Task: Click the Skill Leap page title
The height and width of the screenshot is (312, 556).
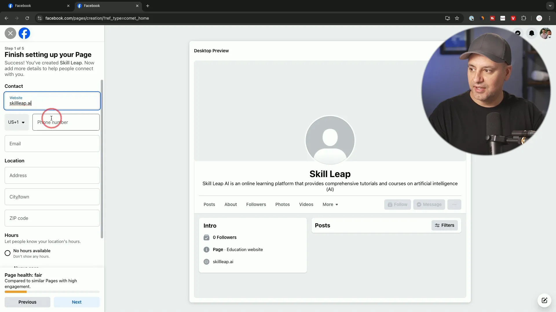Action: [330, 174]
